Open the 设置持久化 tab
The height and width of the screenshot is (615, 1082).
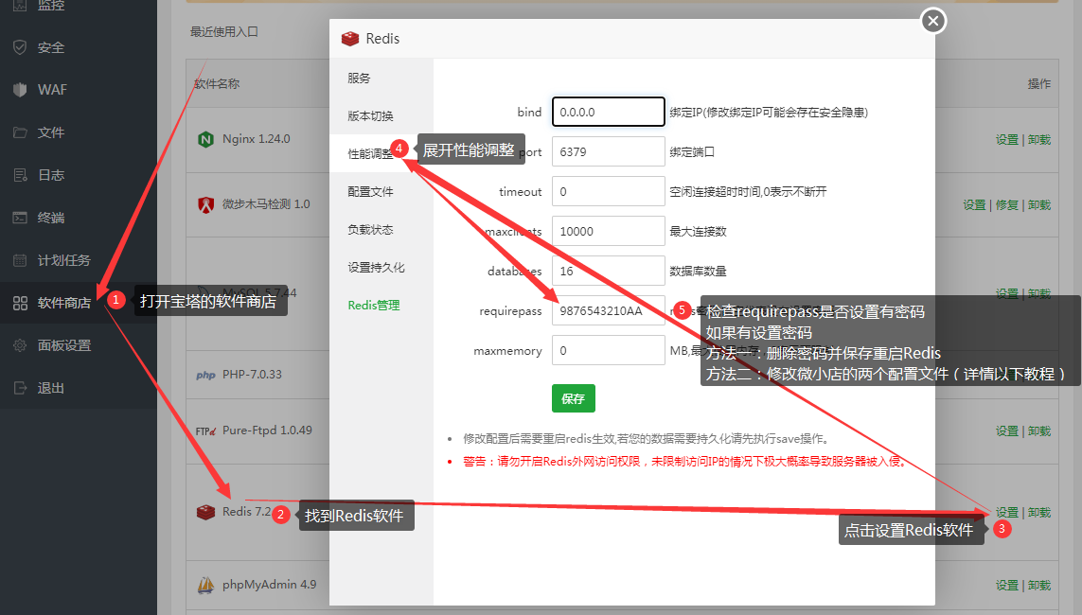[376, 268]
